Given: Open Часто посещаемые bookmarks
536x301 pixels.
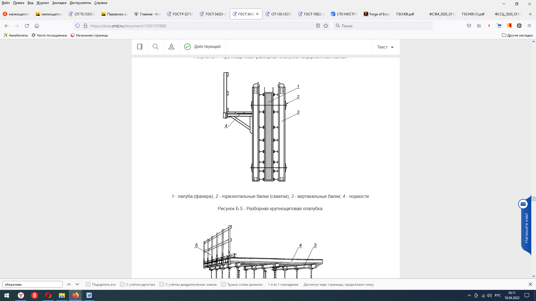Looking at the screenshot, I should [x=49, y=35].
